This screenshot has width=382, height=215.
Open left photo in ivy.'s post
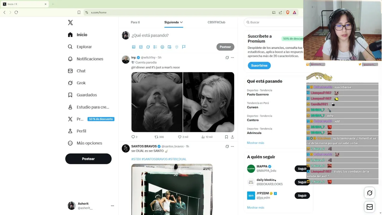157,102
